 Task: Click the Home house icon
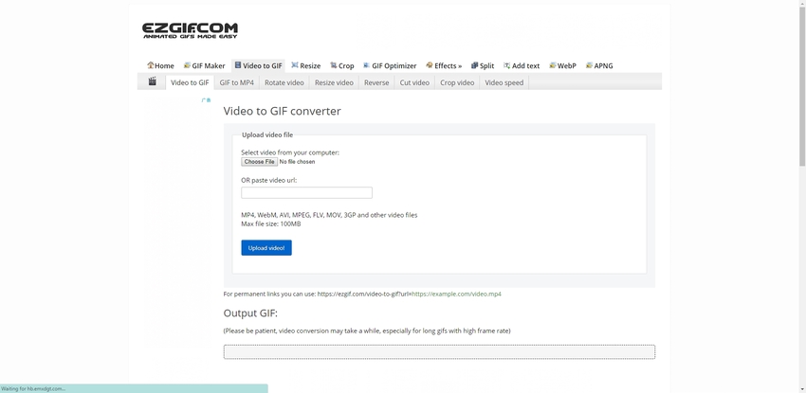151,65
